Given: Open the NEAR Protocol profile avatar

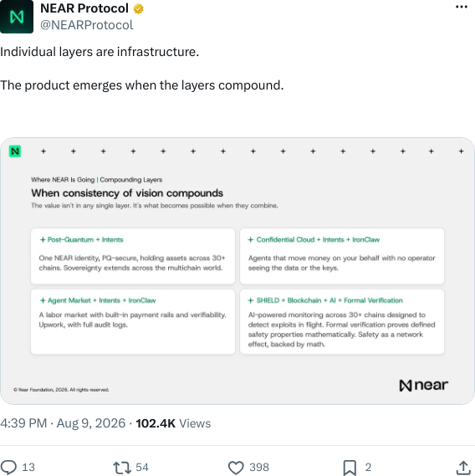Looking at the screenshot, I should (17, 17).
